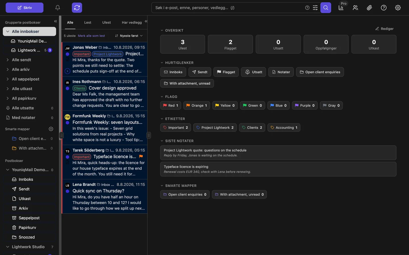This screenshot has height=255, width=409.
Task: Click the Skriv compose button
Action: pos(24,8)
